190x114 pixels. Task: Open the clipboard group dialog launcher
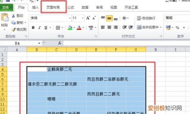point(26,36)
